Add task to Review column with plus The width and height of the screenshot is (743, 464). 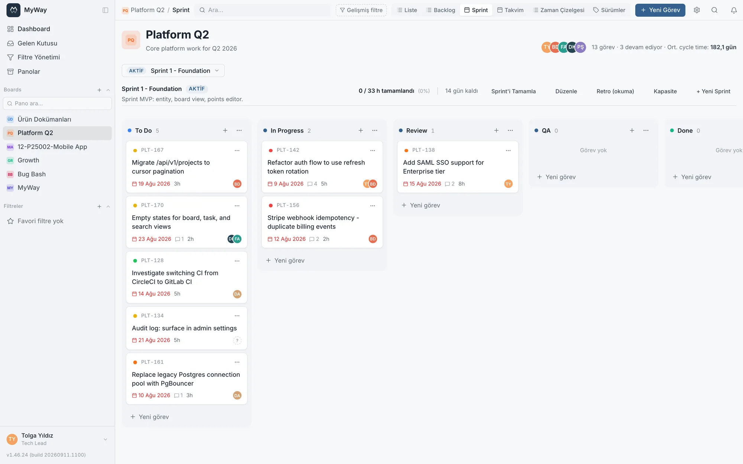tap(496, 130)
